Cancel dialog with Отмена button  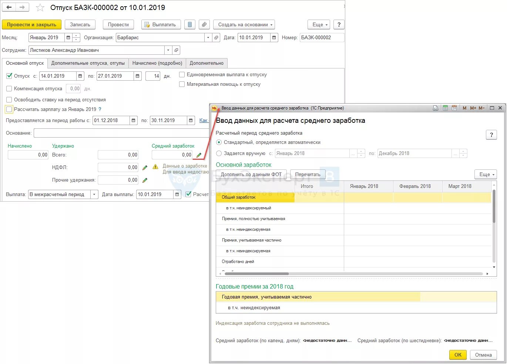tap(483, 355)
